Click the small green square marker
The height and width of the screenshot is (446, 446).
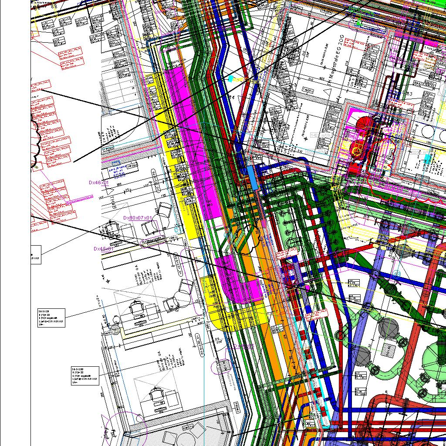(358, 22)
